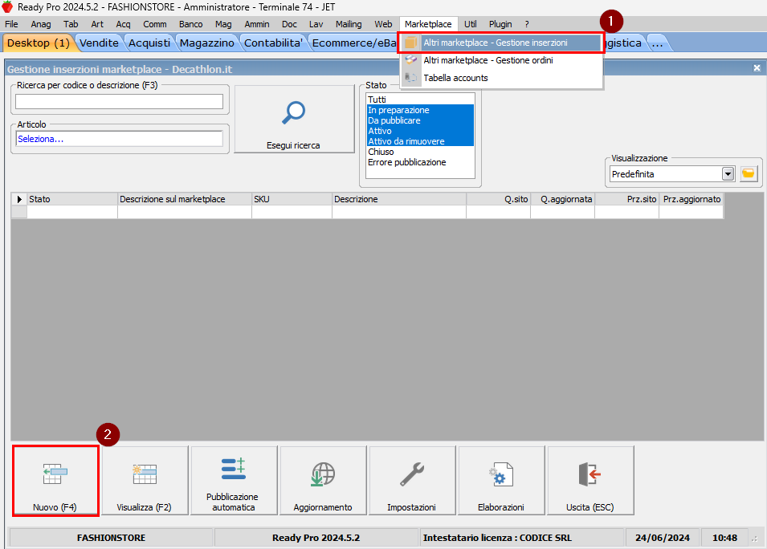Start Pubblicazione automatica
This screenshot has width=767, height=549.
point(234,480)
